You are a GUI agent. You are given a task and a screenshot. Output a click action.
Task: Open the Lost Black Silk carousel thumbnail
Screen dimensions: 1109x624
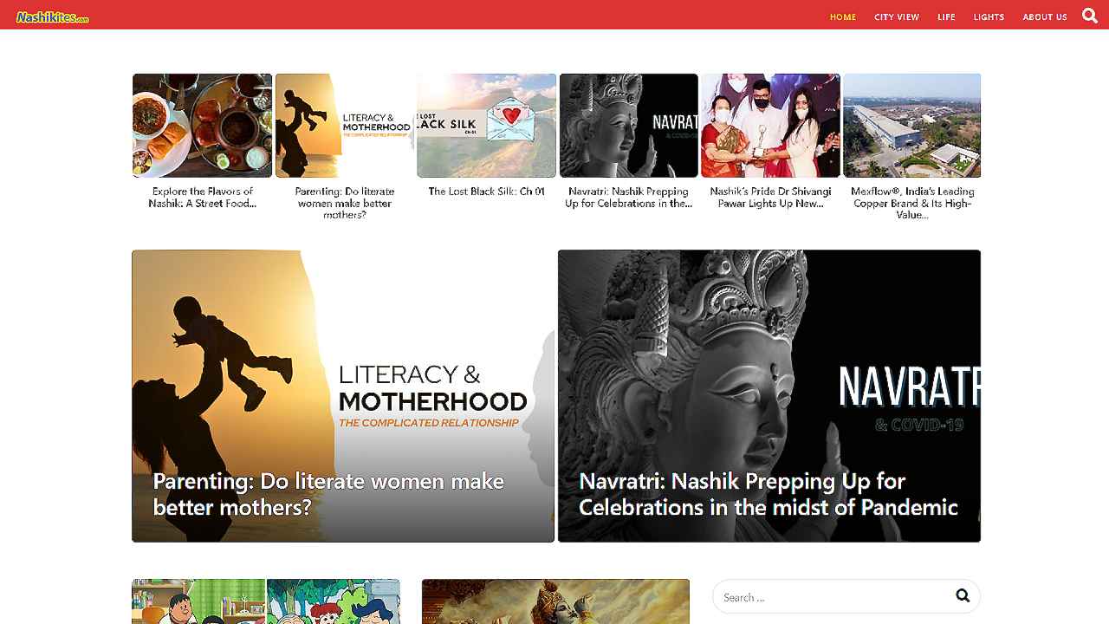pos(487,126)
